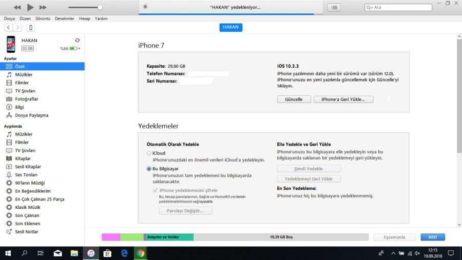Viewport: 462px width, 260px height.
Task: Focus the Ara search field
Action: (398, 7)
